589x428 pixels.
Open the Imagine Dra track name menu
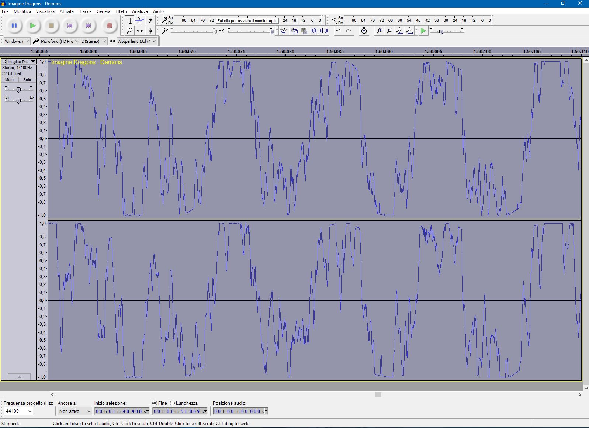click(x=21, y=62)
